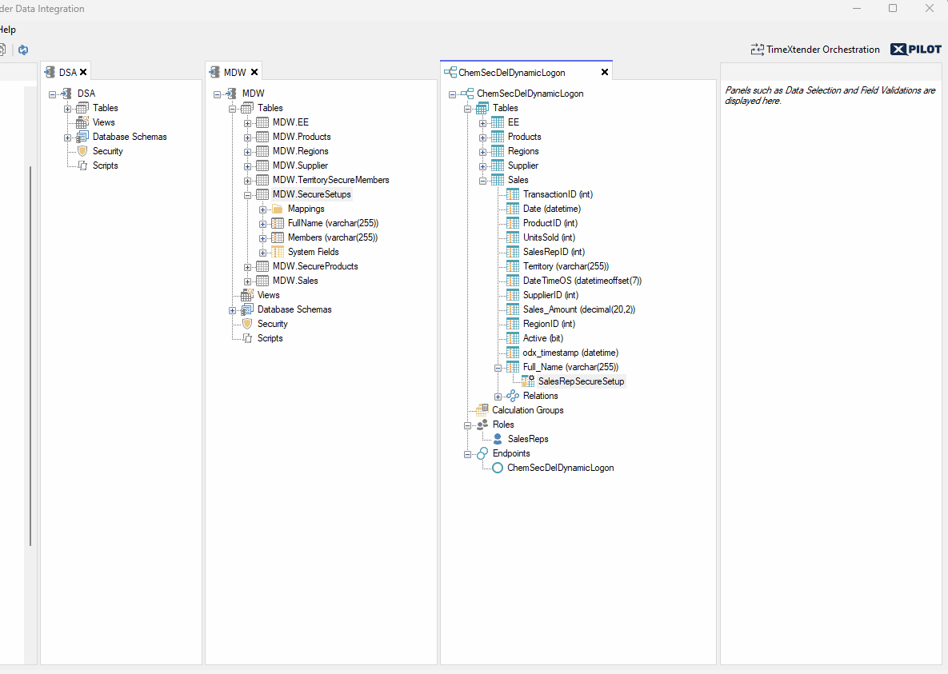
Task: Click the TimeXtender Orchestration icon
Action: (757, 50)
